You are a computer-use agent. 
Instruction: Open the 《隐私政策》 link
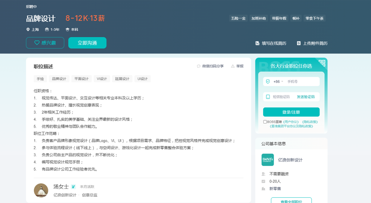(x=310, y=122)
